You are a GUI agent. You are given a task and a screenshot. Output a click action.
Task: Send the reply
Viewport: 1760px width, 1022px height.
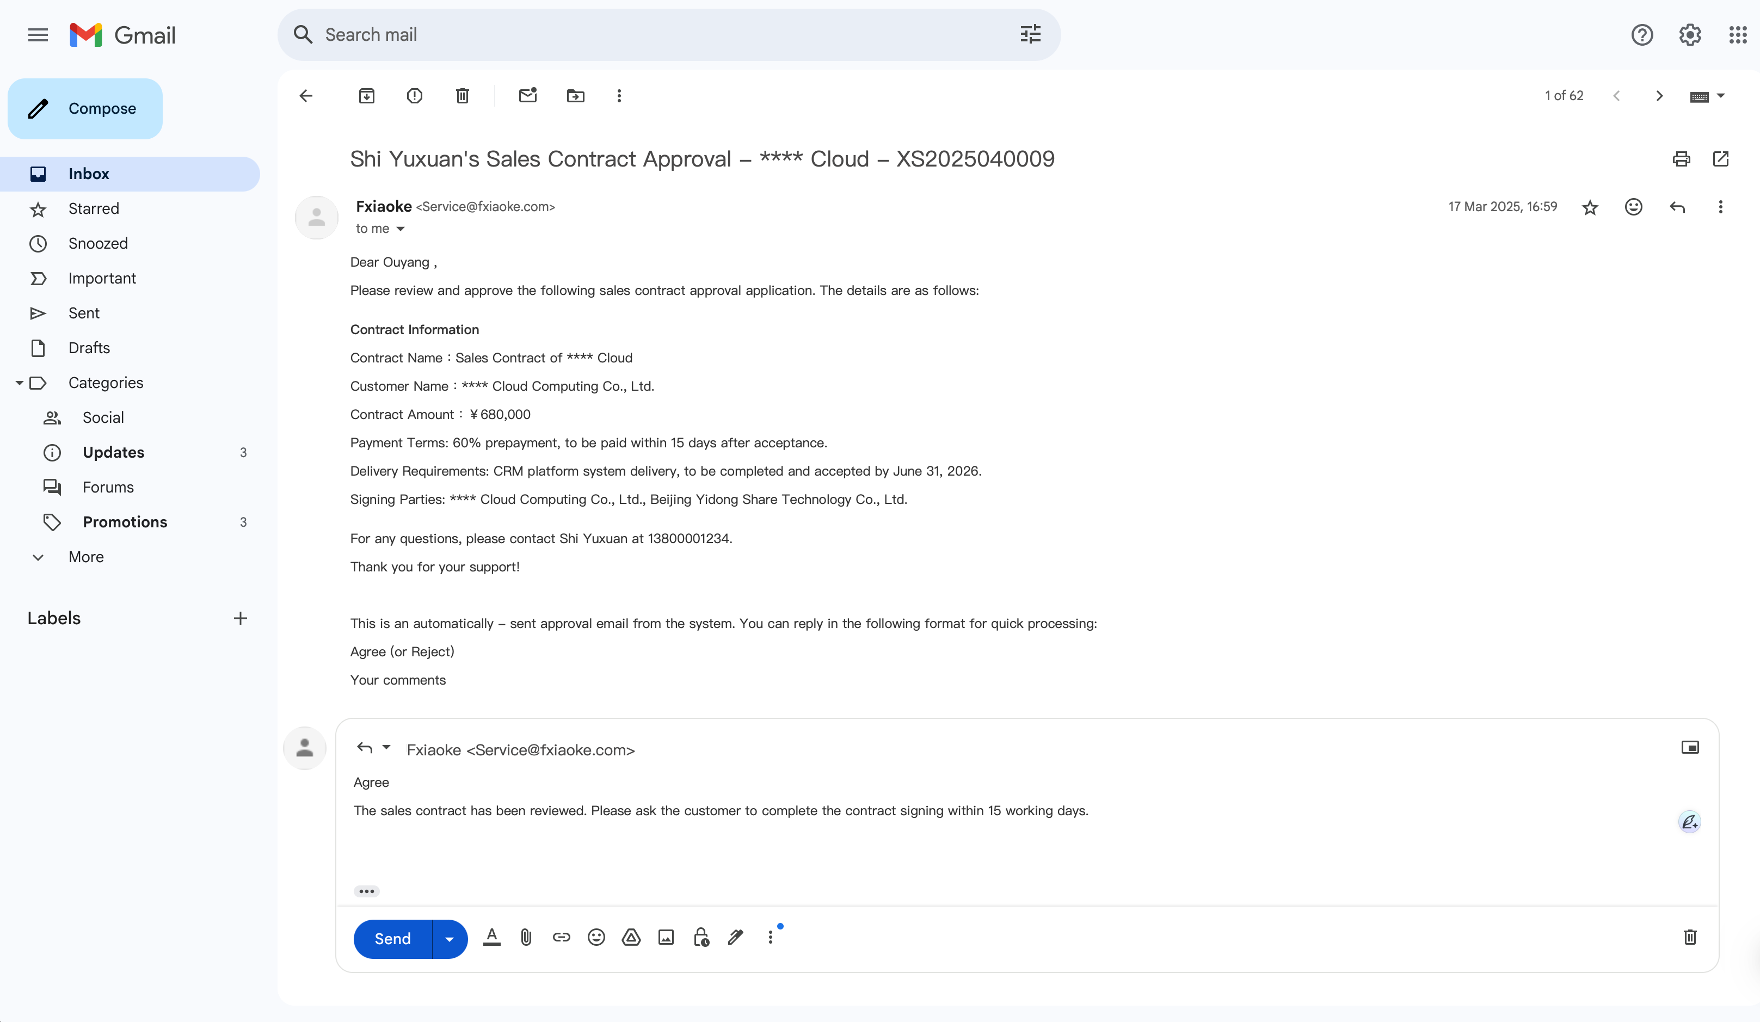(392, 939)
